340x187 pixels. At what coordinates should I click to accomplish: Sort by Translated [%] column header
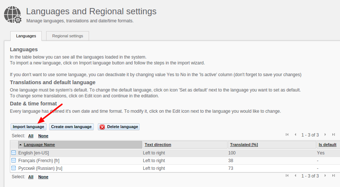tap(244, 145)
